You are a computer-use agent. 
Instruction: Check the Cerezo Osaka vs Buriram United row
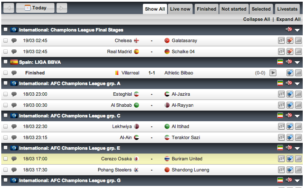pyautogui.click(x=6, y=159)
